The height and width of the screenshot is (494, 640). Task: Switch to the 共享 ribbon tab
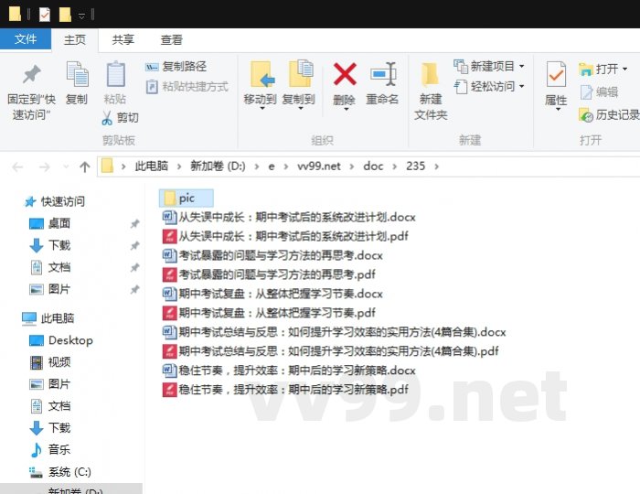point(123,39)
